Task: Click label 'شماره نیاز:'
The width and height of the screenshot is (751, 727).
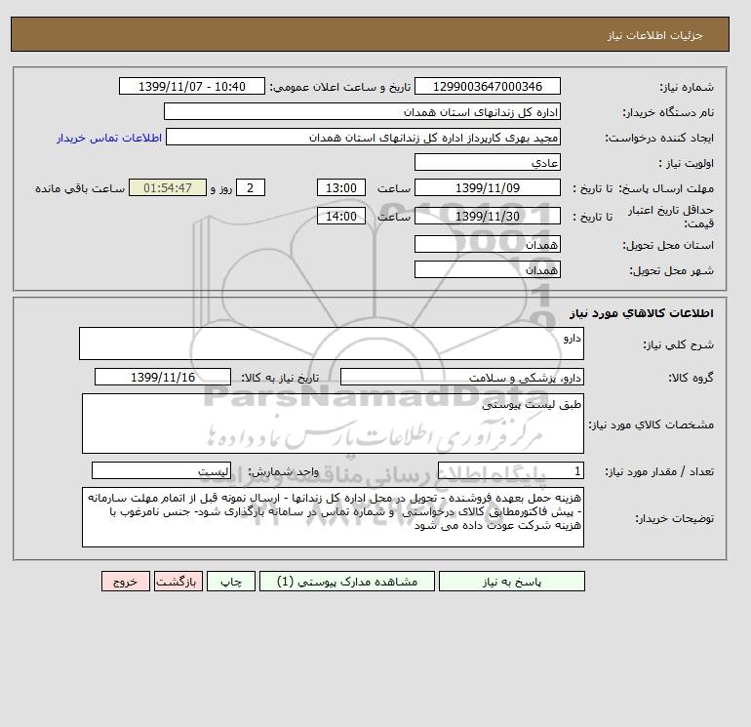Action: point(687,87)
